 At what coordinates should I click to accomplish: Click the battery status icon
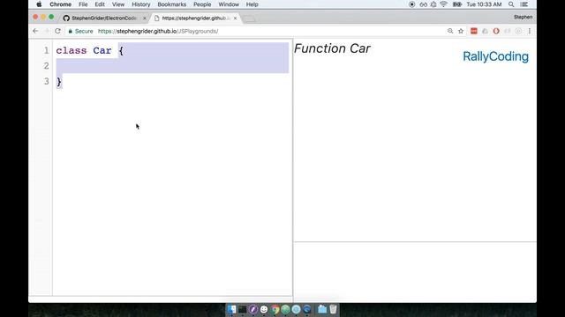click(x=457, y=4)
